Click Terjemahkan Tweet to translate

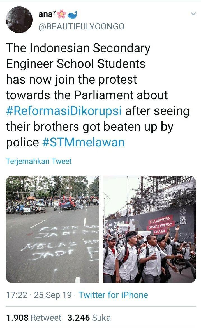(x=39, y=161)
